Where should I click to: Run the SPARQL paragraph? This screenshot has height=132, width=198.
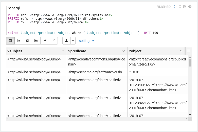click(x=175, y=7)
